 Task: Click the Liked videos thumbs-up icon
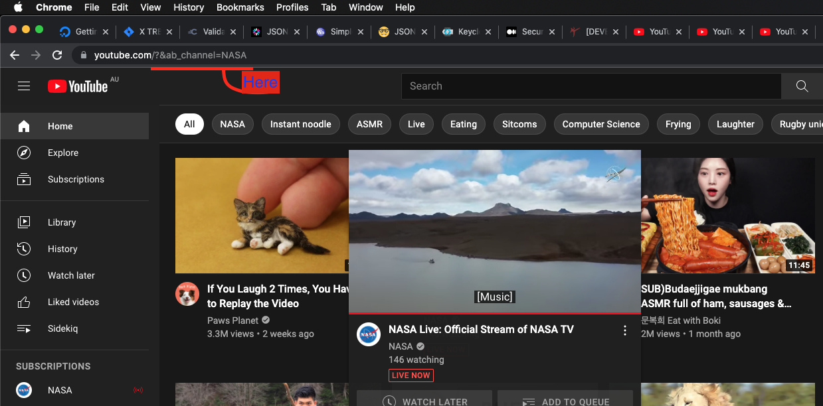coord(24,302)
